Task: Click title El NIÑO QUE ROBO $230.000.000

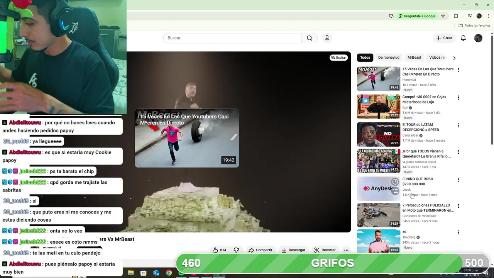Action: 418,181
